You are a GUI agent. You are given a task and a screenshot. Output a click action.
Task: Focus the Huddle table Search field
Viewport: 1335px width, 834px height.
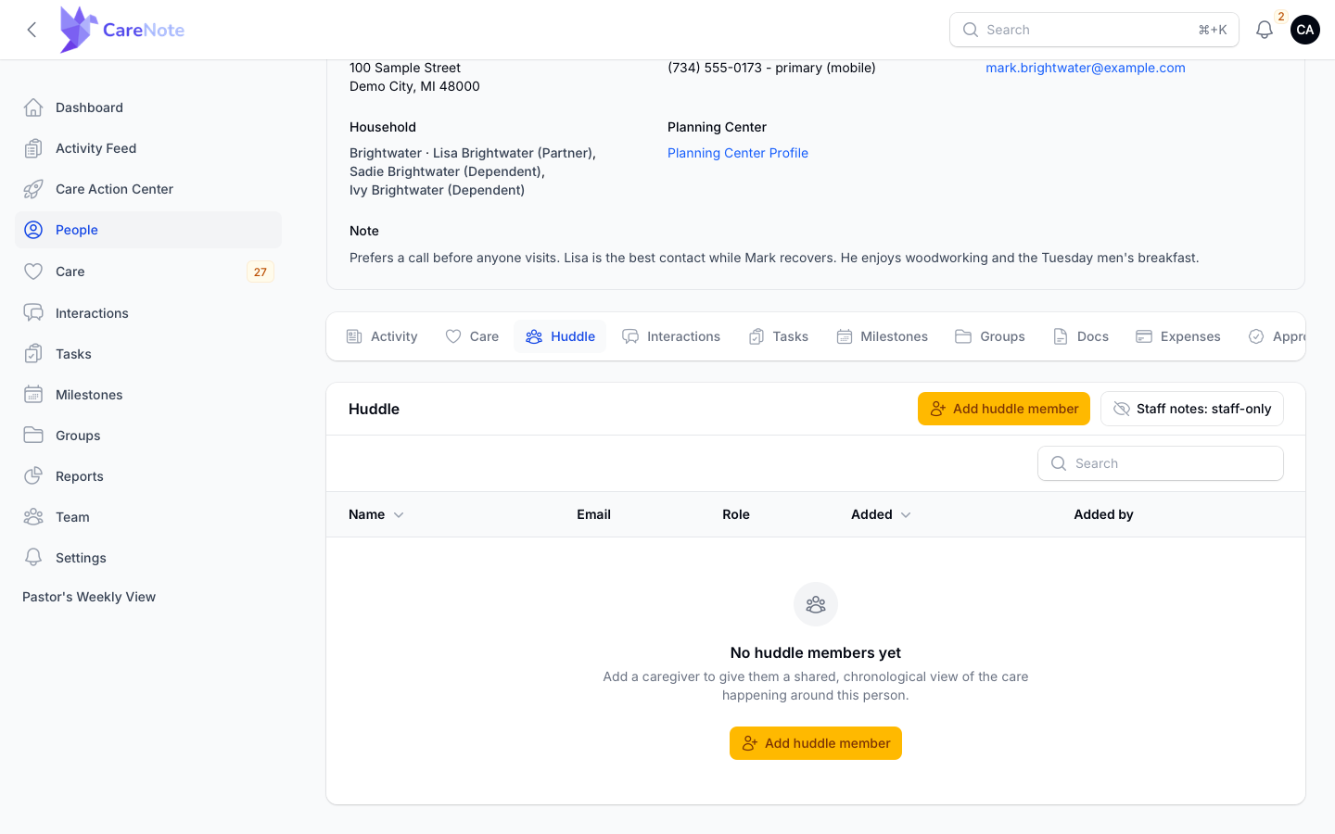click(1161, 463)
